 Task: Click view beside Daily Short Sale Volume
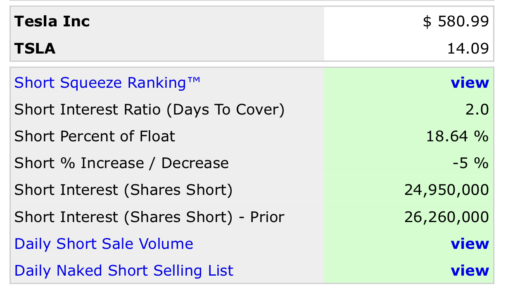point(470,244)
